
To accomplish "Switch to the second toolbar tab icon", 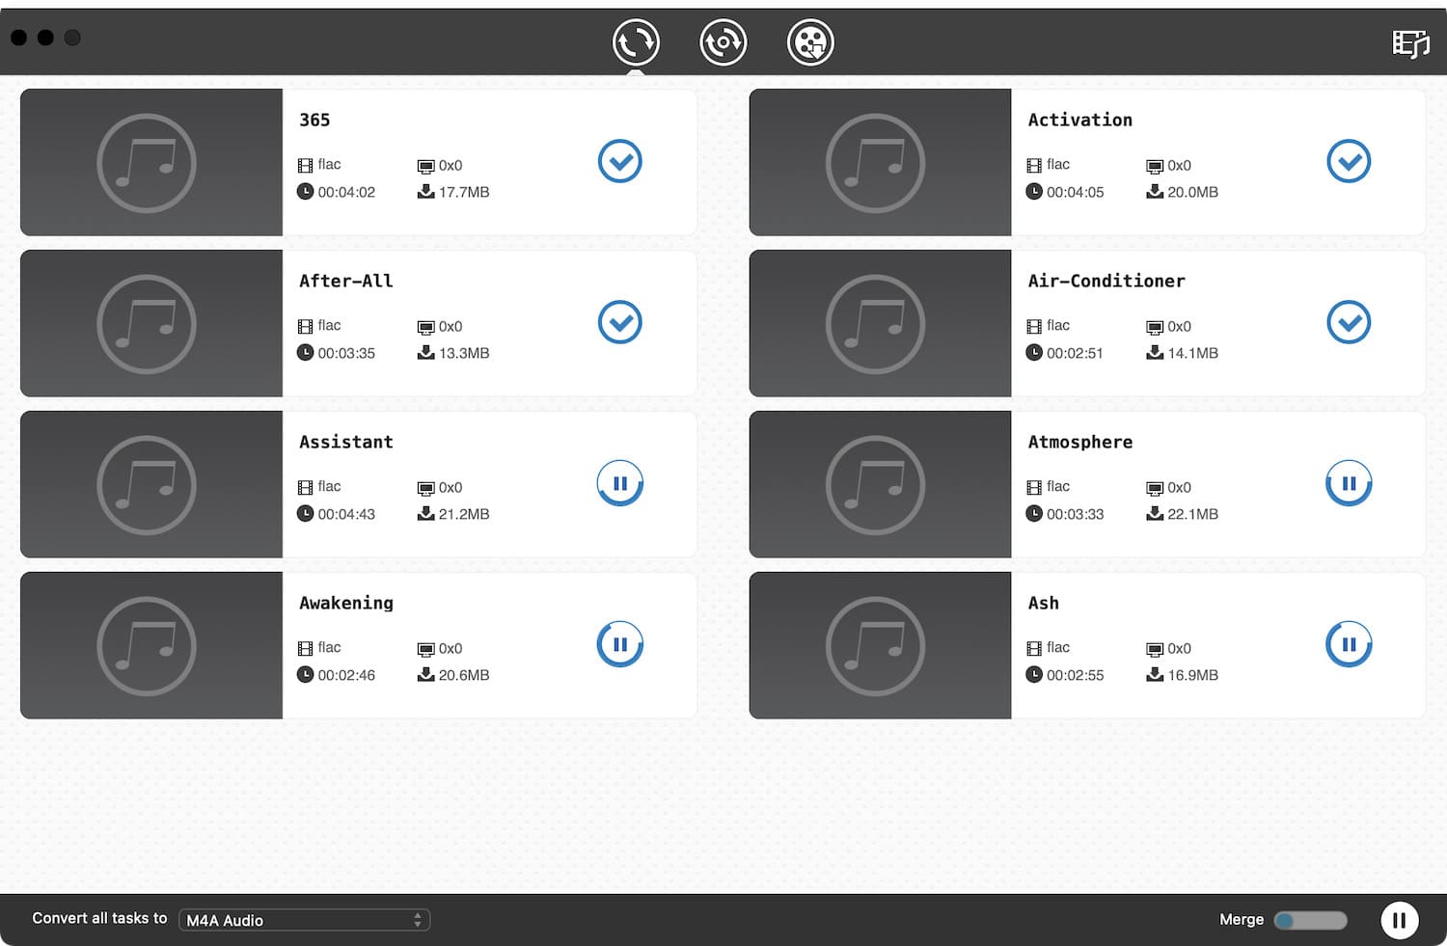I will pos(723,42).
